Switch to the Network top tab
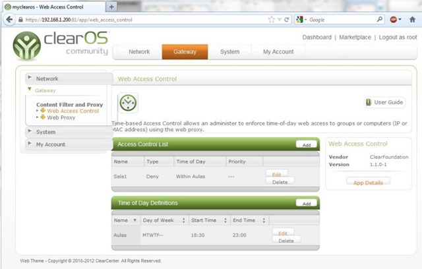 (x=139, y=51)
